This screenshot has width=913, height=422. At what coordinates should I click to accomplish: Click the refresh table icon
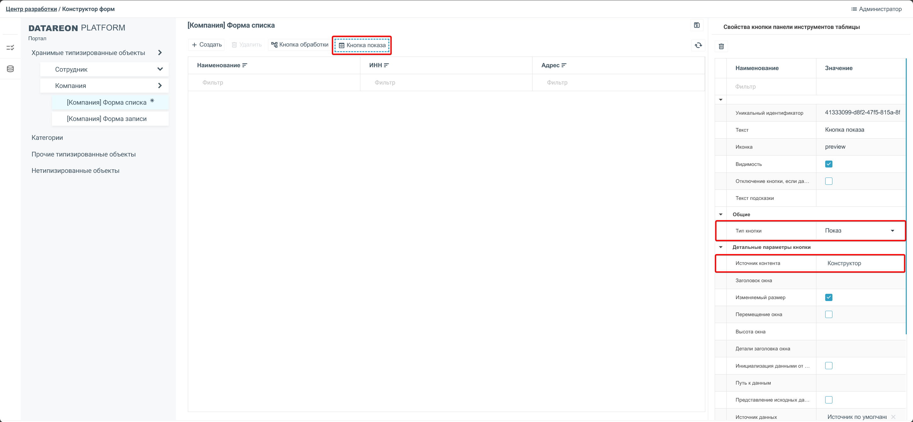698,45
